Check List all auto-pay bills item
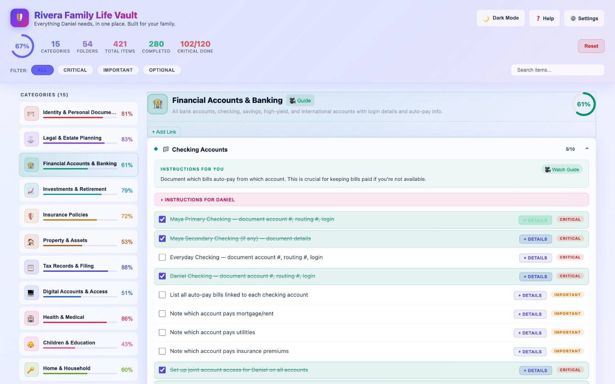This screenshot has width=615, height=384. [162, 295]
